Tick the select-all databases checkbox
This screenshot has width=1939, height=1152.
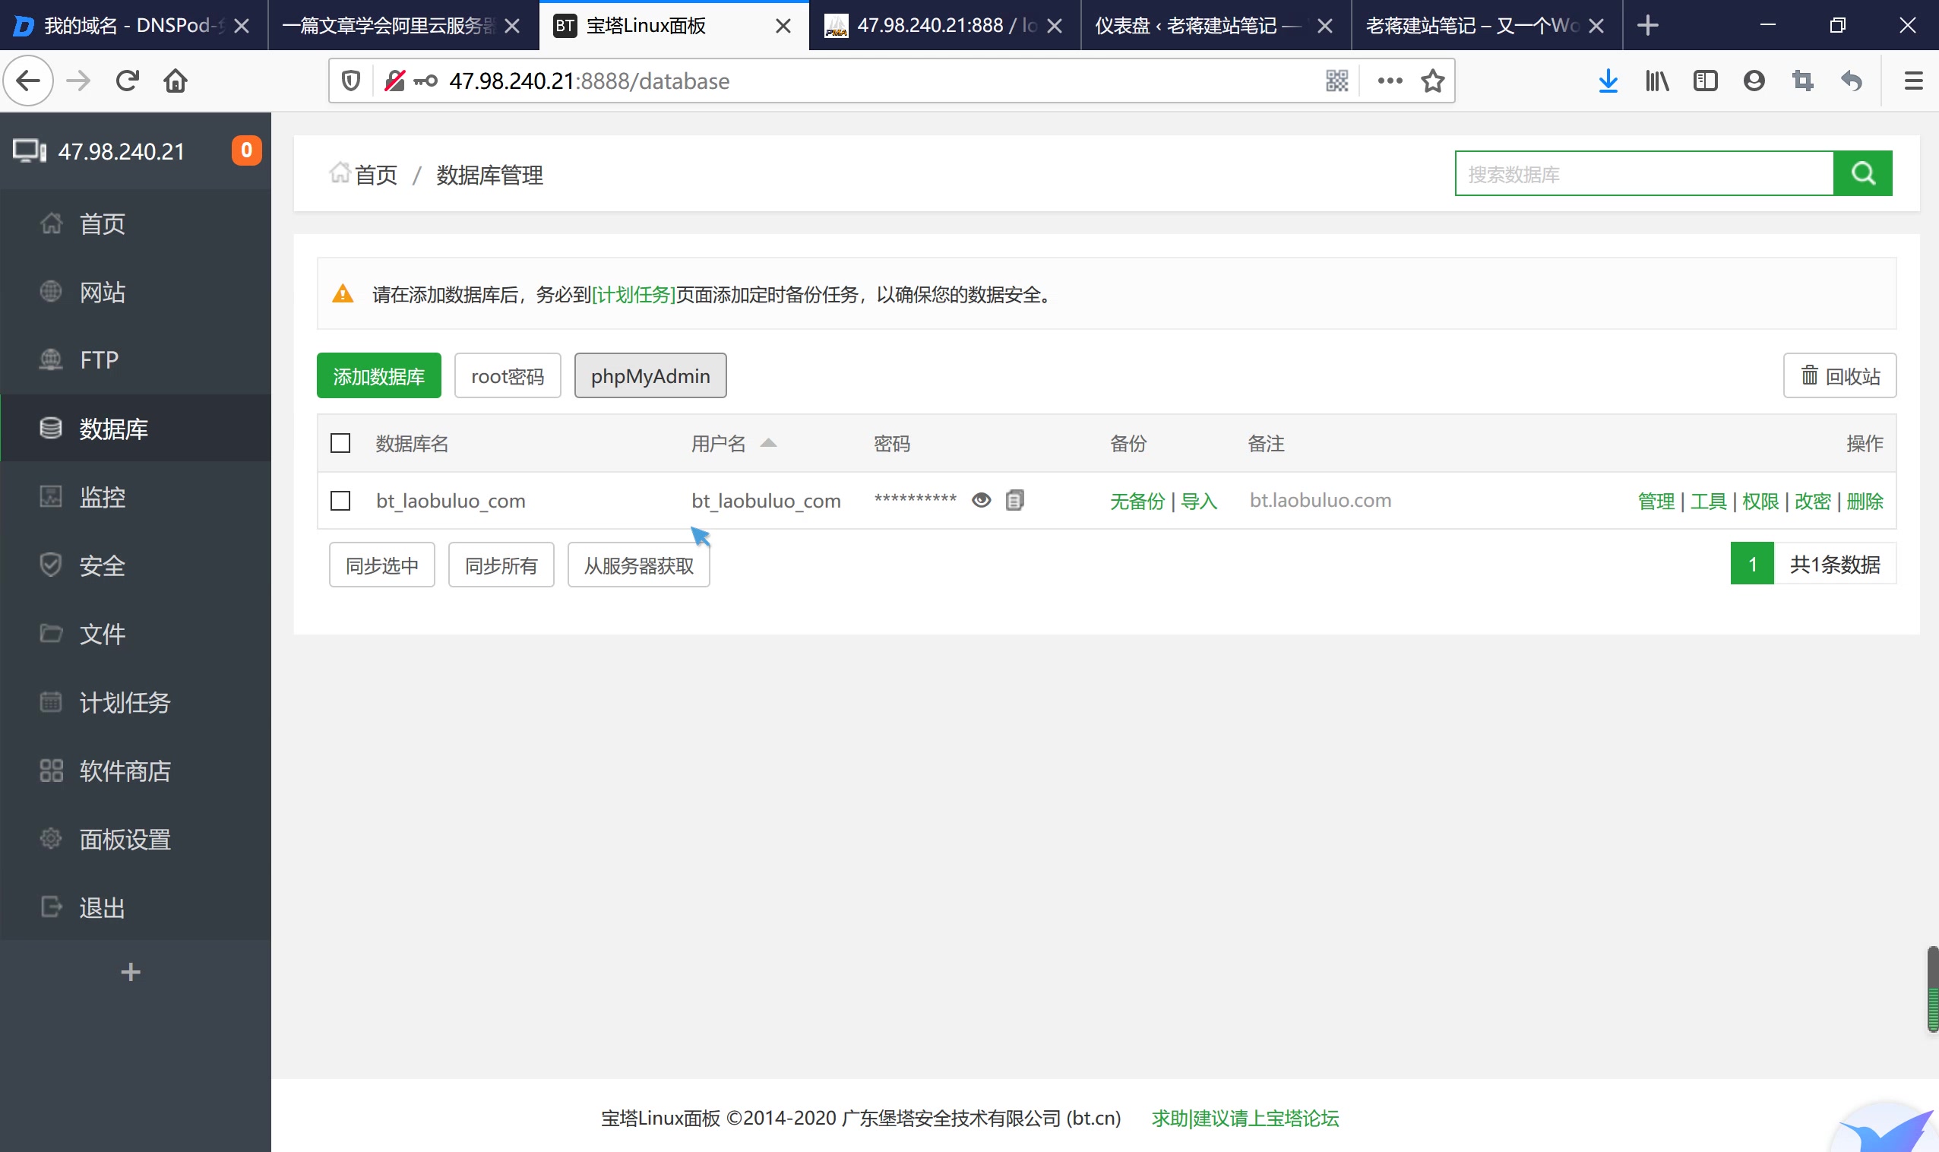pyautogui.click(x=340, y=443)
